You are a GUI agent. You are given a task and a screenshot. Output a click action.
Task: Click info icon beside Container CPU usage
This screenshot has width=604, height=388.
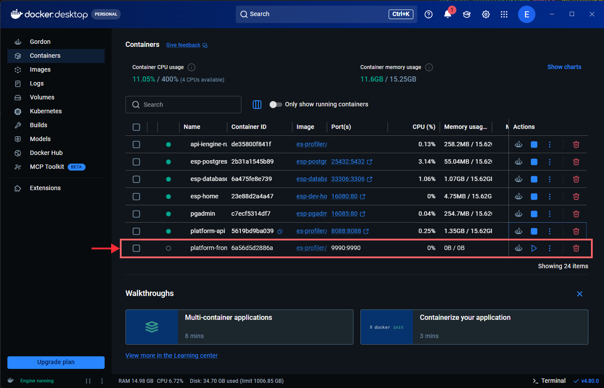coord(191,67)
